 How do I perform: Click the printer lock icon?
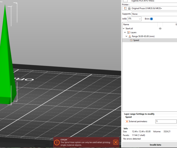point(129,8)
